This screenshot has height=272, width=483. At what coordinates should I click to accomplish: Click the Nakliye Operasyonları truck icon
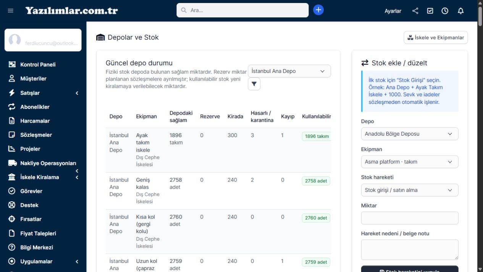click(12, 163)
